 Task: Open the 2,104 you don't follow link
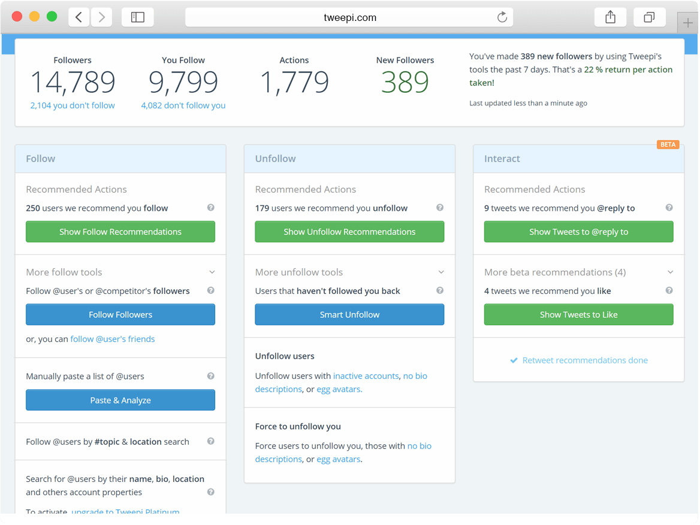coord(73,105)
